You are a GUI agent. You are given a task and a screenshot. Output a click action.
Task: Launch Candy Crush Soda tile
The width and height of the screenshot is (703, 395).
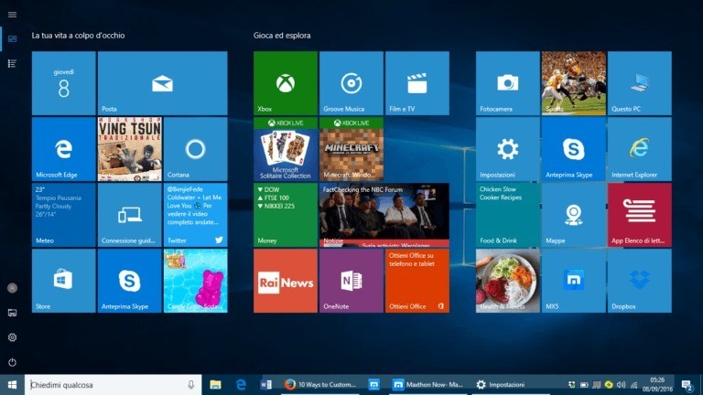click(196, 281)
